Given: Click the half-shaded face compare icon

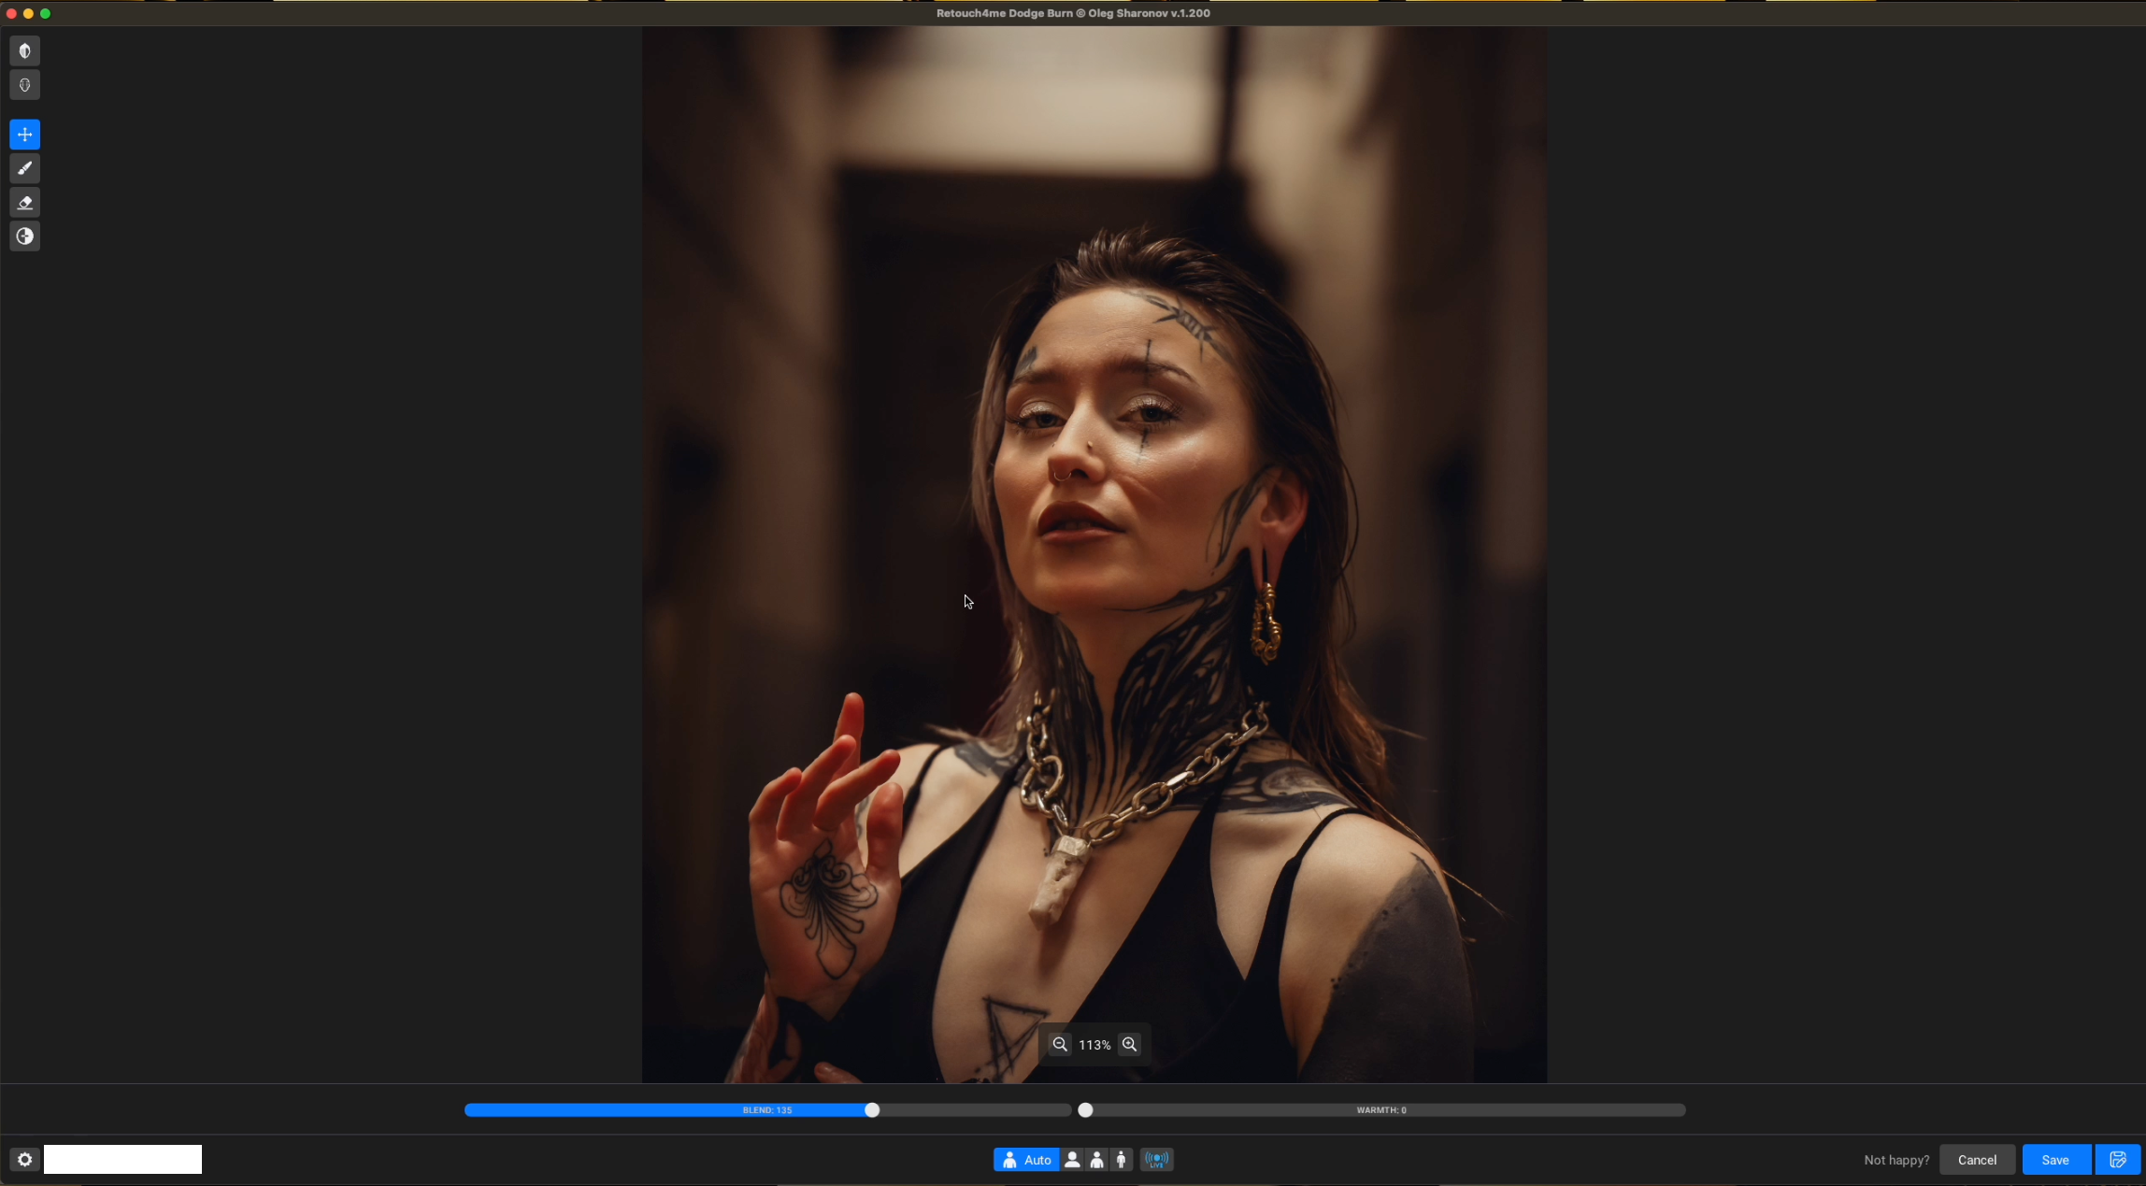Looking at the screenshot, I should point(25,51).
